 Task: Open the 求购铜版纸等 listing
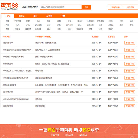8,64
